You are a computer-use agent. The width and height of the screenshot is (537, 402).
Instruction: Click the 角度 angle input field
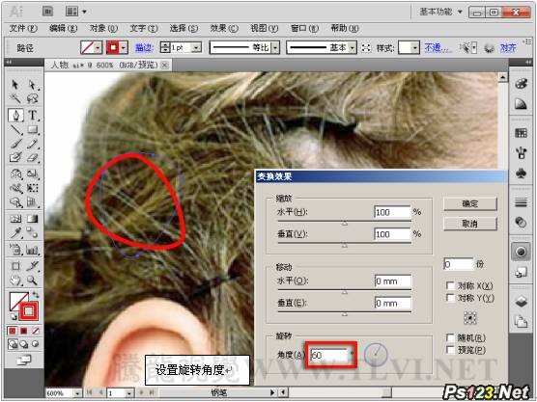(x=329, y=355)
